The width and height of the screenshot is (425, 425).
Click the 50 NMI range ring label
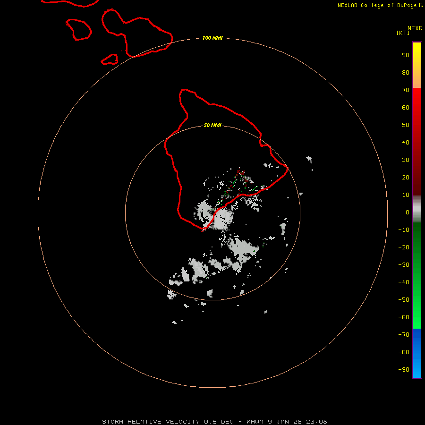[212, 125]
